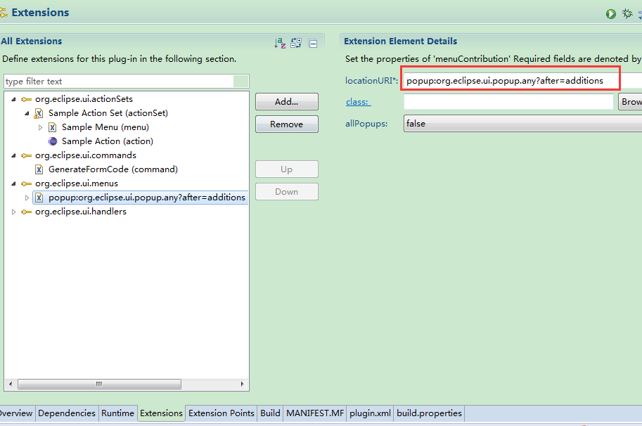Collapse Sample Action Set node
Image resolution: width=642 pixels, height=426 pixels.
pos(27,113)
